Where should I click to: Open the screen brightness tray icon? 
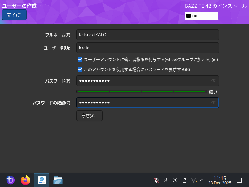pyautogui.click(x=175, y=180)
